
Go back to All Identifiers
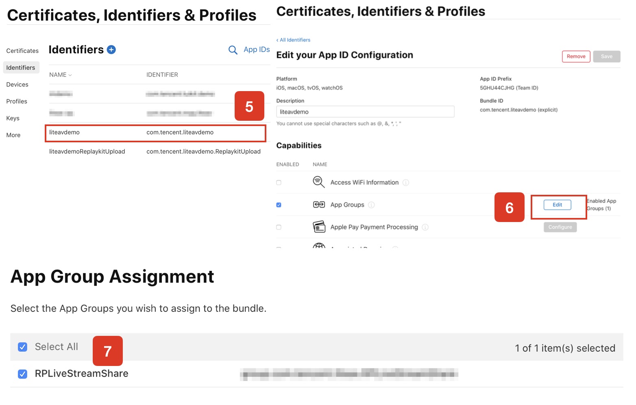click(x=294, y=40)
